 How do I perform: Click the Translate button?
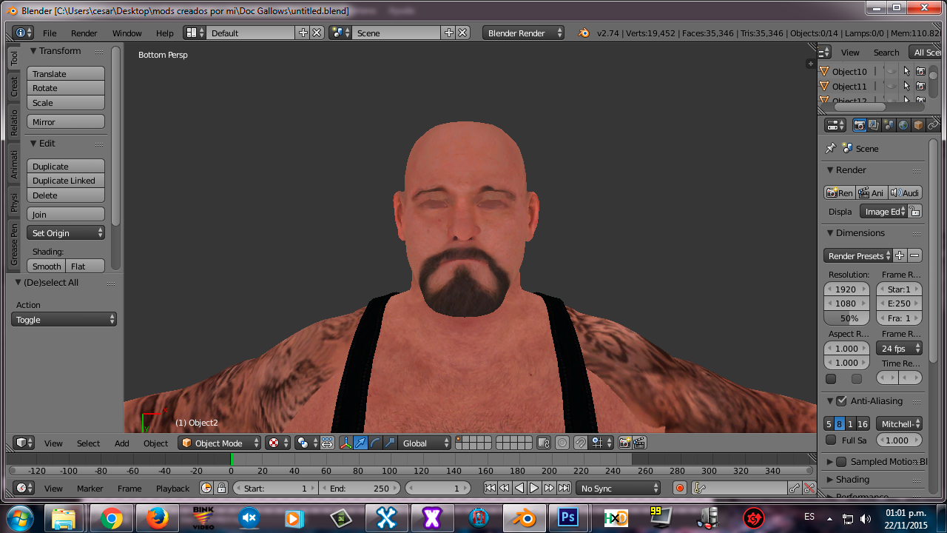click(66, 73)
